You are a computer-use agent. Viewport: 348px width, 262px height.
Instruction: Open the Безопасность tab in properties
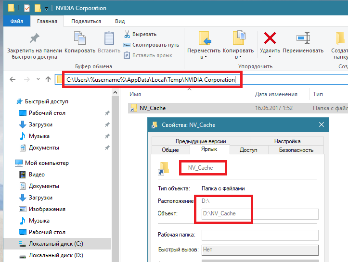296,150
